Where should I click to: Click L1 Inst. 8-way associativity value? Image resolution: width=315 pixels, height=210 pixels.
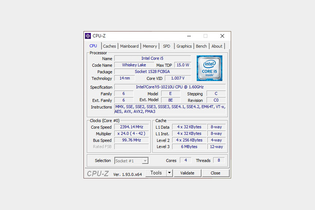pyautogui.click(x=216, y=133)
